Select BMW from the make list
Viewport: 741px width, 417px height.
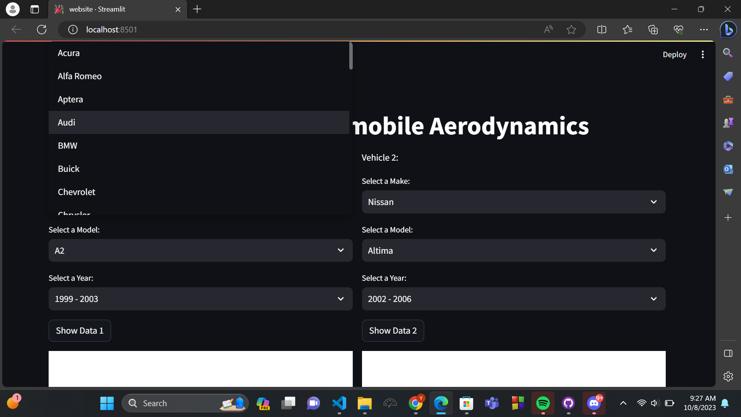click(68, 146)
